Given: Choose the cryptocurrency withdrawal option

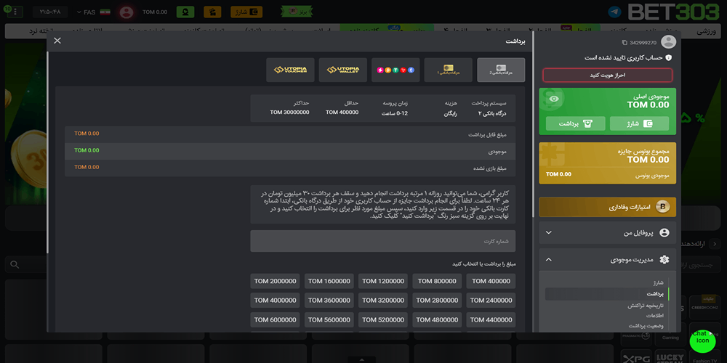Looking at the screenshot, I should [x=395, y=70].
